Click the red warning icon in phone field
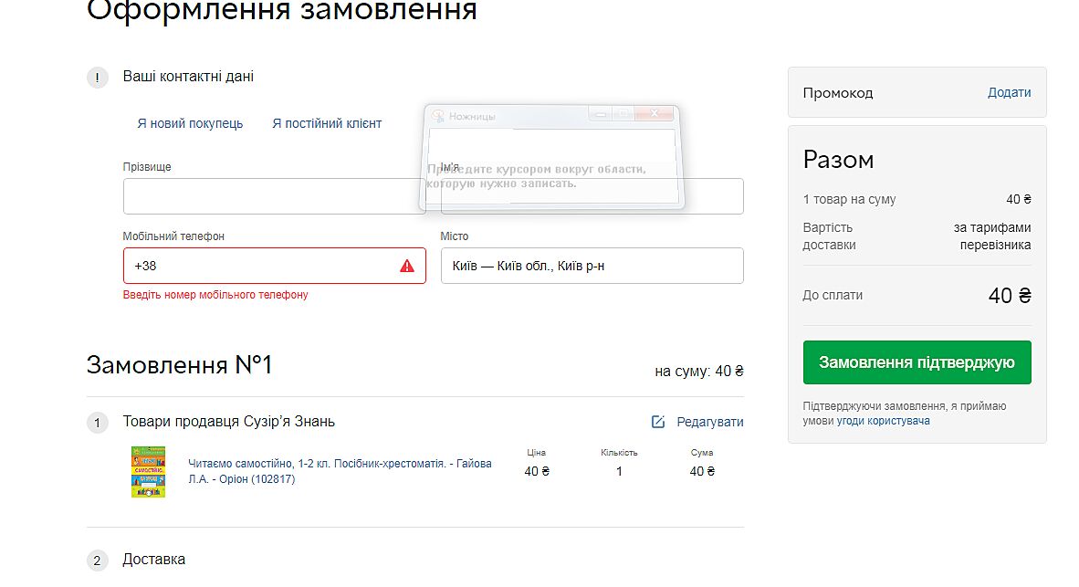Screen dimensions: 1079x587 click(407, 266)
